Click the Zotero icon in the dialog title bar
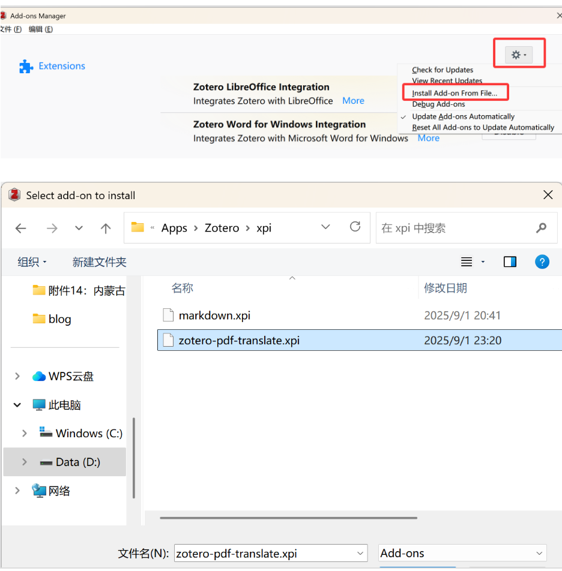The height and width of the screenshot is (571, 562). tap(14, 195)
